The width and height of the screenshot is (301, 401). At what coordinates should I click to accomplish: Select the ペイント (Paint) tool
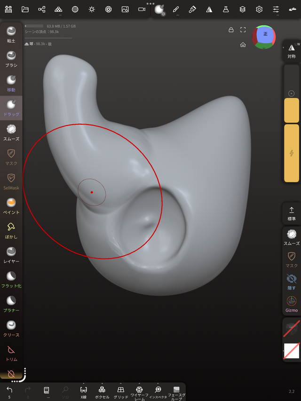tap(11, 205)
